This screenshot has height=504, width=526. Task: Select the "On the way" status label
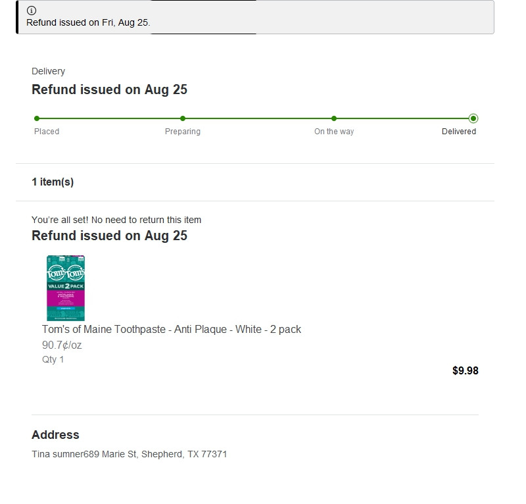(334, 132)
